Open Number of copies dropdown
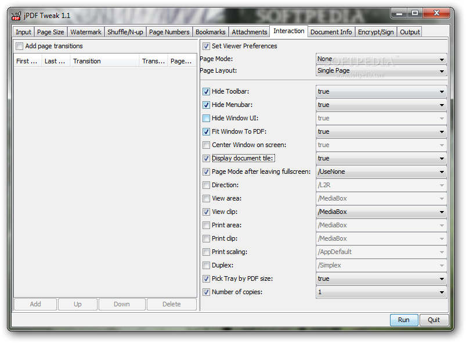This screenshot has width=466, height=343. 381,292
